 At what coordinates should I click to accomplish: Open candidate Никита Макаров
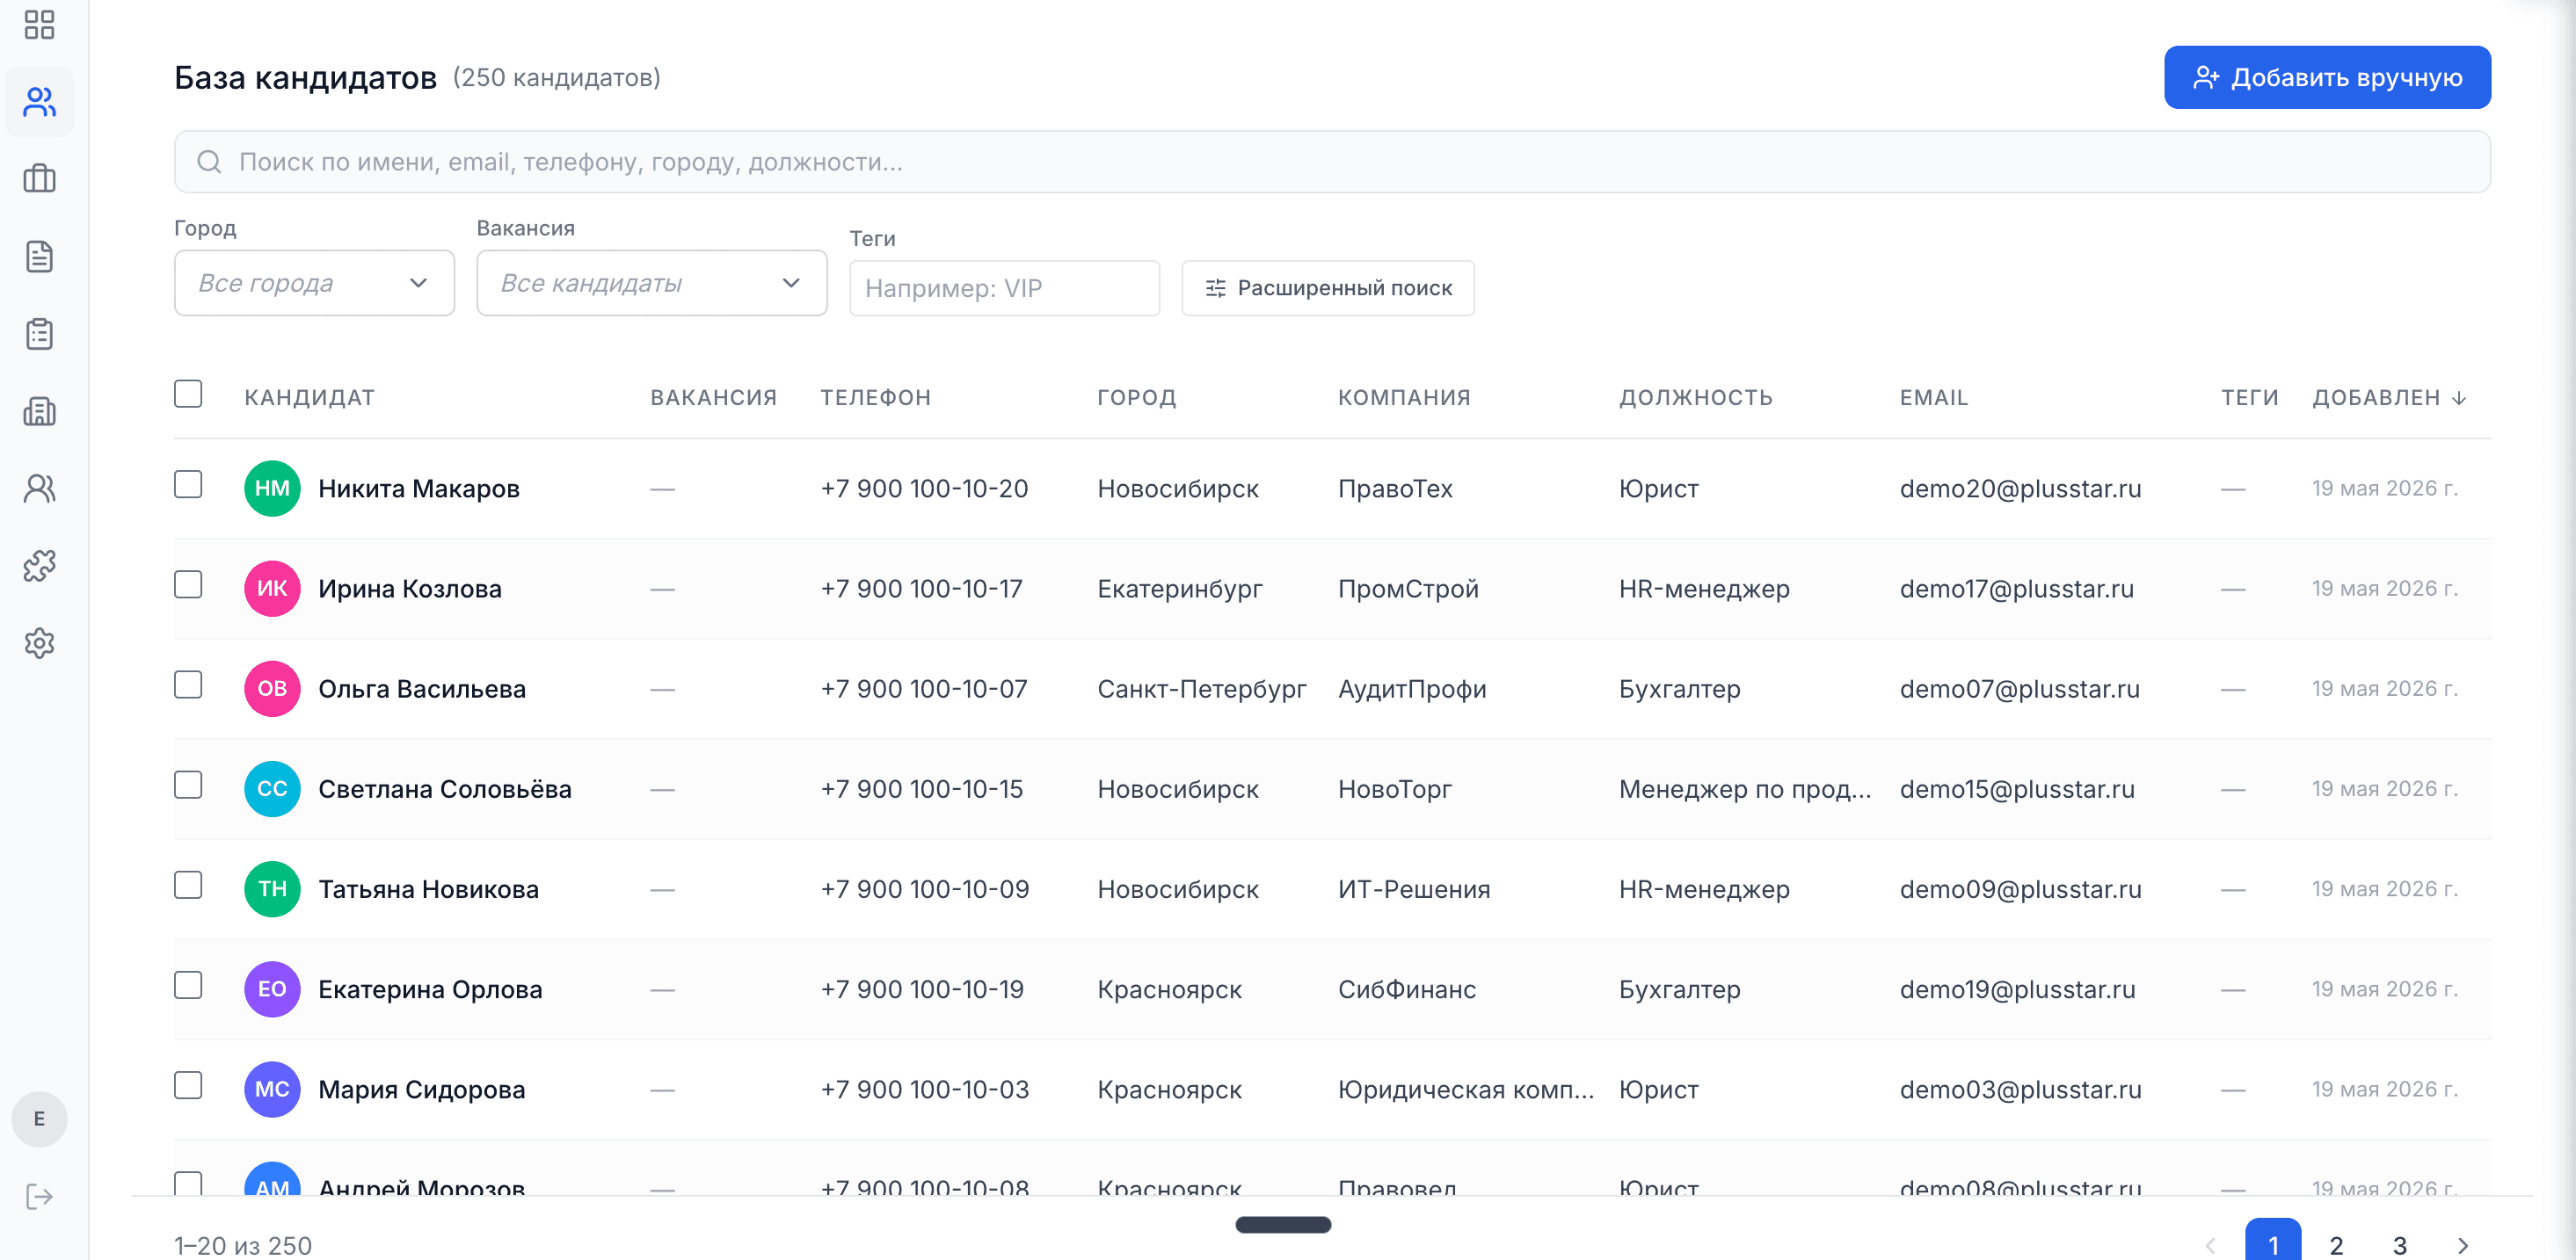pos(419,489)
